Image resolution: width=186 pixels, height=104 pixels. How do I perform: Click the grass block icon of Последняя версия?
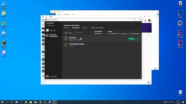pyautogui.click(x=66, y=45)
